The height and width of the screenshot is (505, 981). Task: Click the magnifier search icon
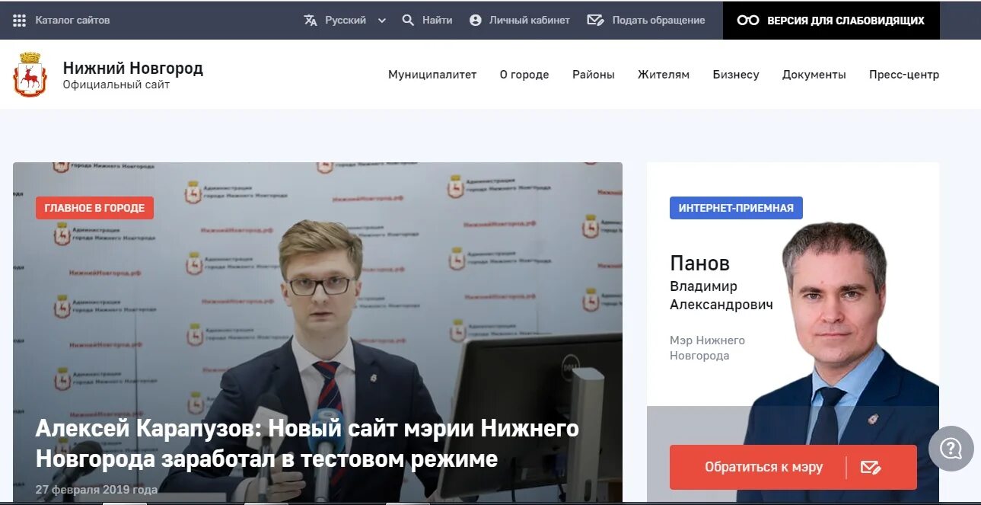click(409, 21)
